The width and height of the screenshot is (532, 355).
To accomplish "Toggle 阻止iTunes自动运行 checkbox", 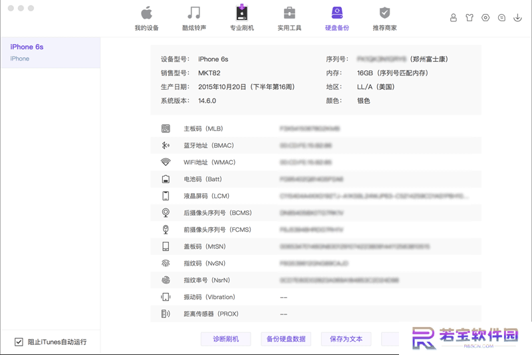I will [x=19, y=342].
